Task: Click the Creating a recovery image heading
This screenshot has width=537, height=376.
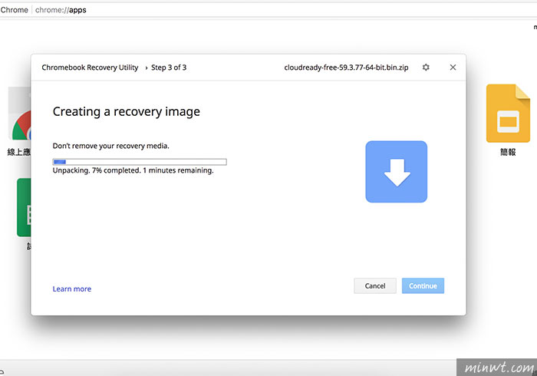Action: pyautogui.click(x=127, y=111)
